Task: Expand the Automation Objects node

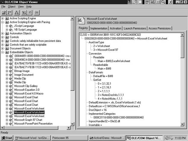Action: point(3,33)
